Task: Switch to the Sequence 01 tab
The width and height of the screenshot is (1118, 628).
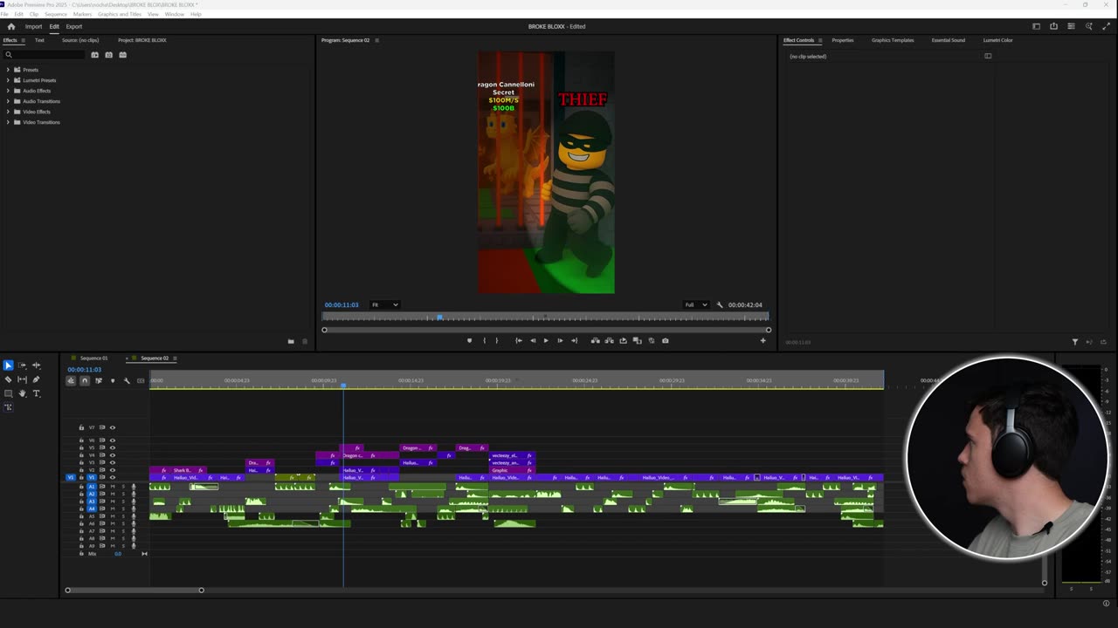Action: pyautogui.click(x=93, y=358)
